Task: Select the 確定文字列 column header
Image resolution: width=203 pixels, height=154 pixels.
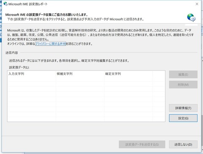Action: pyautogui.click(x=128, y=74)
